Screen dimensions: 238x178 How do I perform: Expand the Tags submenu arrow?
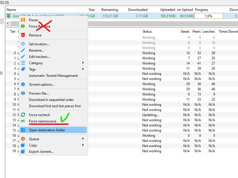pyautogui.click(x=83, y=69)
